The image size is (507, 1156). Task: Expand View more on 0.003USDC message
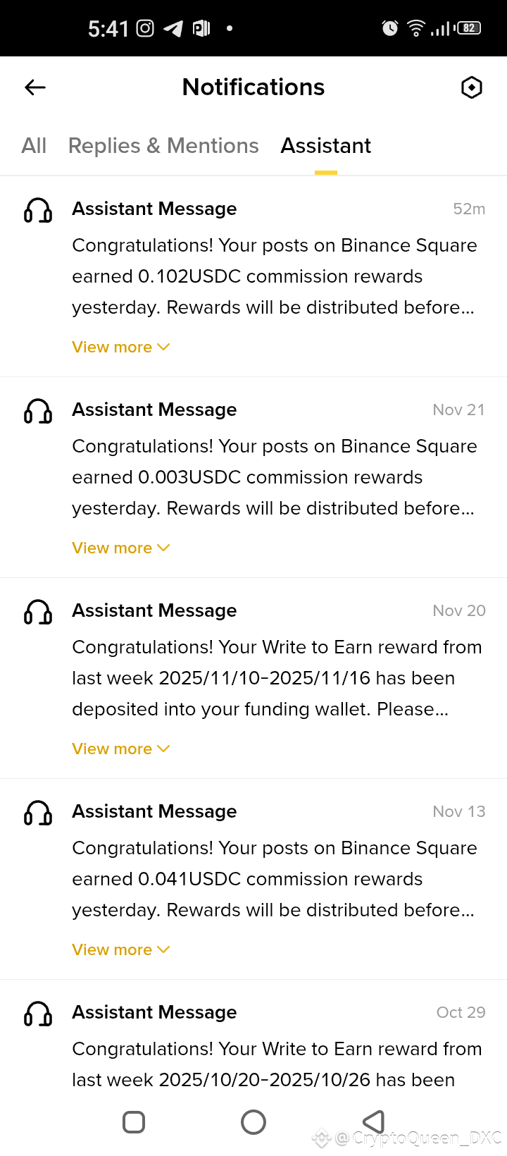point(120,548)
